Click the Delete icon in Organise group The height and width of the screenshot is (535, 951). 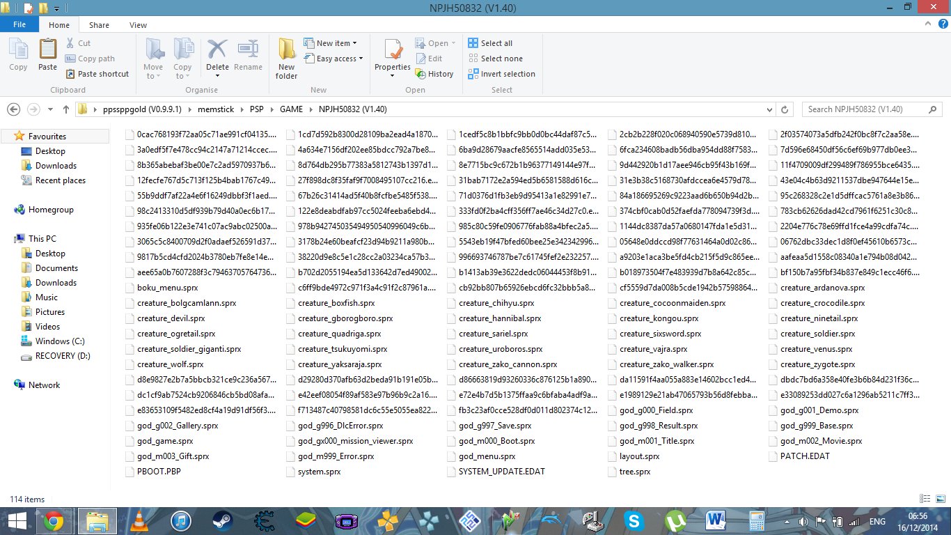[x=217, y=56]
